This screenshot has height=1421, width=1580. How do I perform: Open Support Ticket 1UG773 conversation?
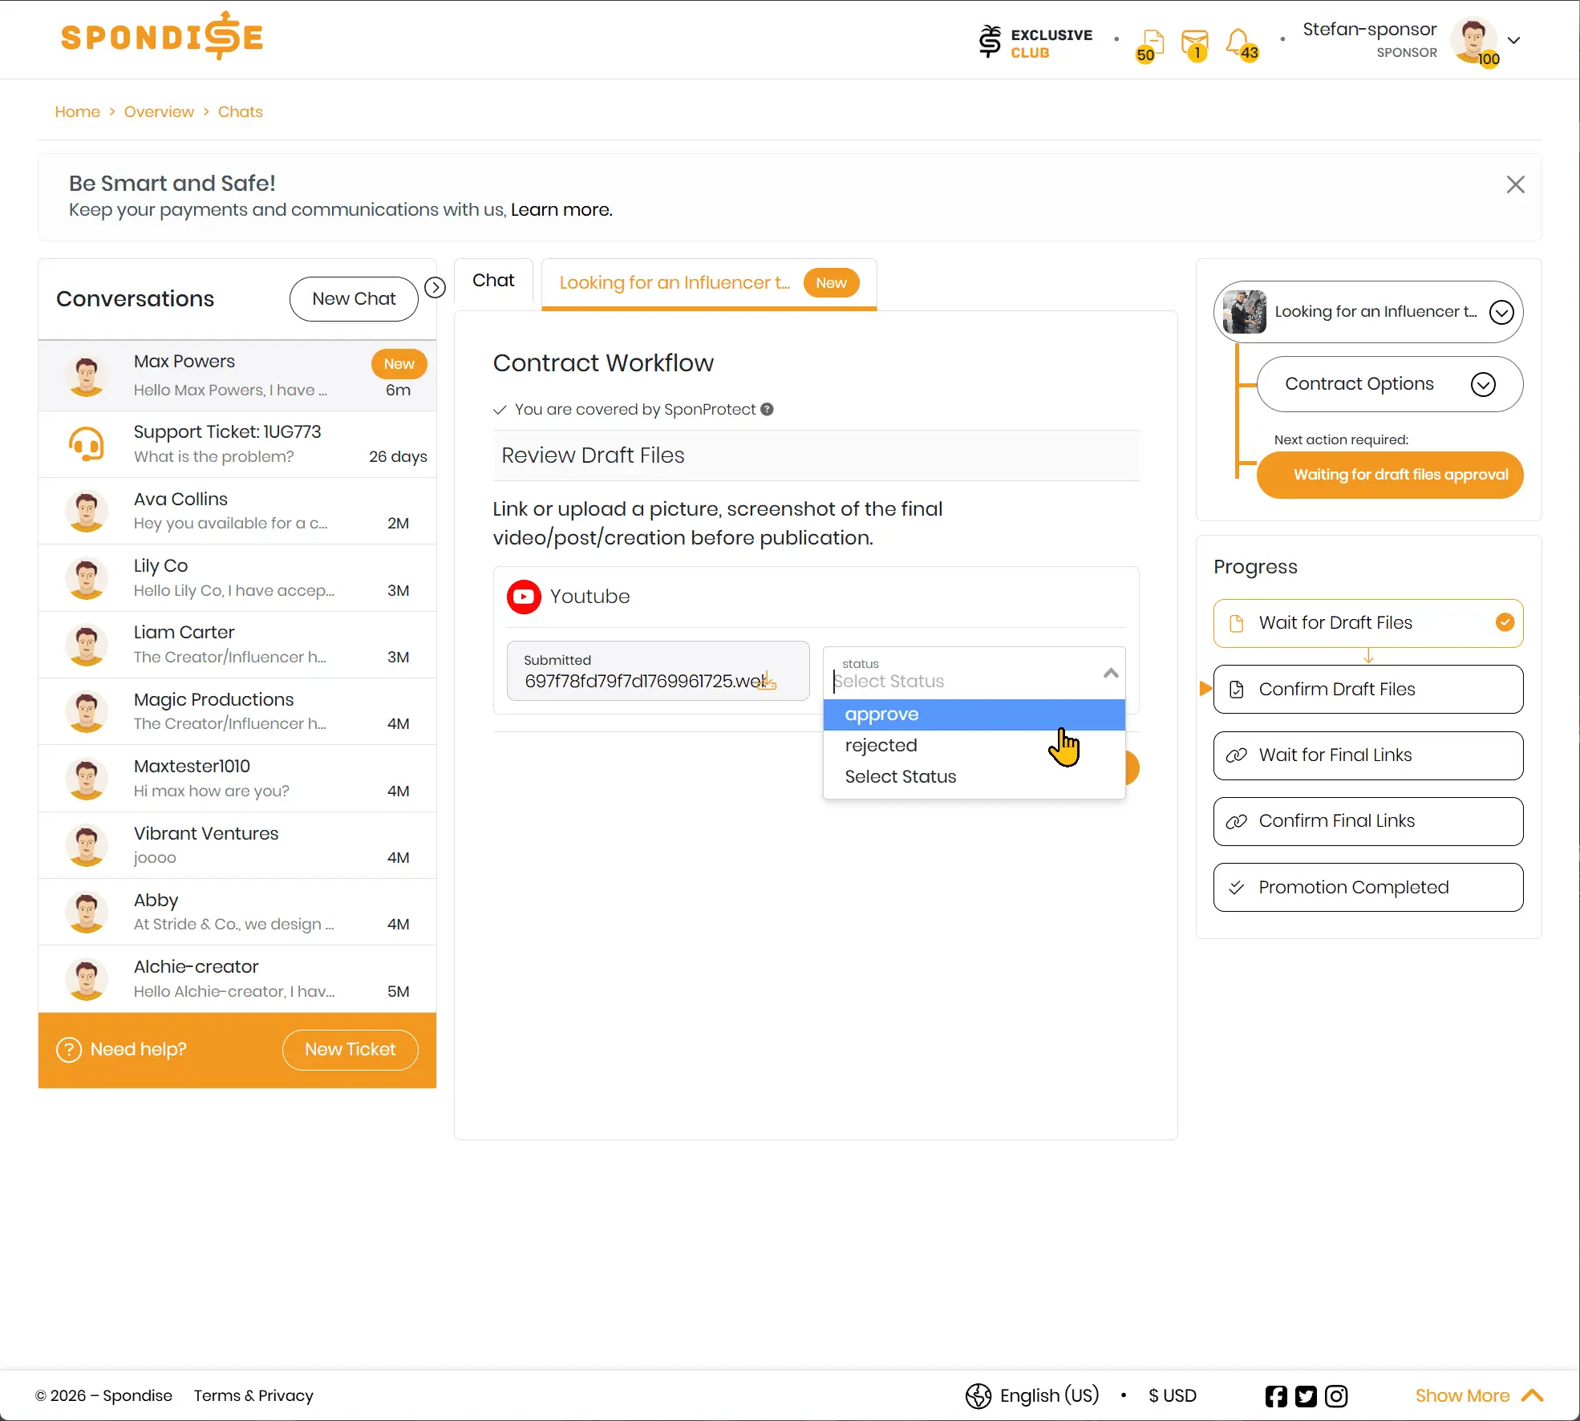pos(237,444)
